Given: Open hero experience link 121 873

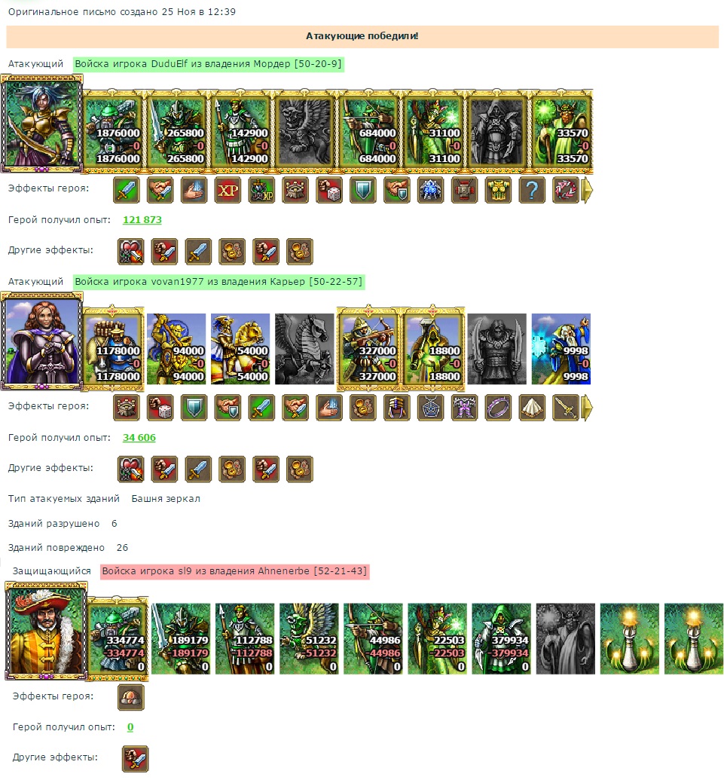Looking at the screenshot, I should click(x=142, y=219).
